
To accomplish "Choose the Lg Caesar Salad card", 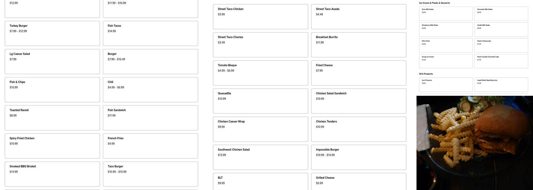I will 52,62.
